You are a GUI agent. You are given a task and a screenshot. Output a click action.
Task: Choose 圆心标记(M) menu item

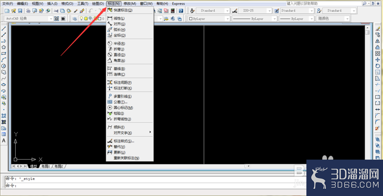[130, 108]
